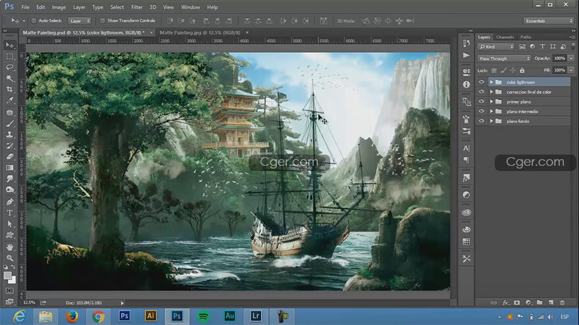Image resolution: width=579 pixels, height=325 pixels.
Task: Open the Image menu
Action: pos(59,7)
